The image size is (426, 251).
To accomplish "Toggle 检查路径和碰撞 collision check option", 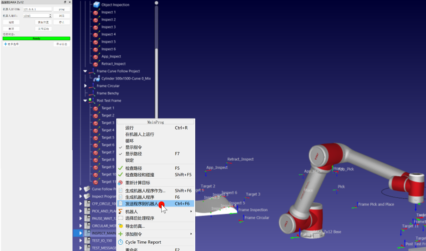I will point(121,175).
